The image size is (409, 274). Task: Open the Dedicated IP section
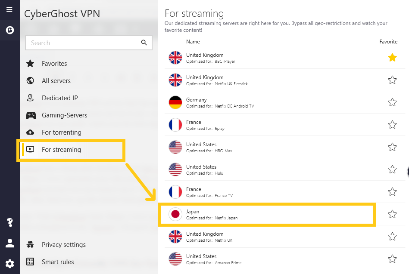[x=59, y=98]
